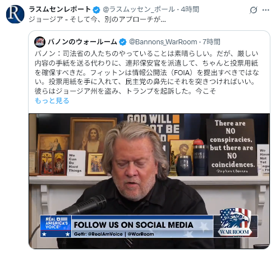Click the Rasmussen Reports "R" profile avatar
This screenshot has height=253, width=276.
click(15, 14)
